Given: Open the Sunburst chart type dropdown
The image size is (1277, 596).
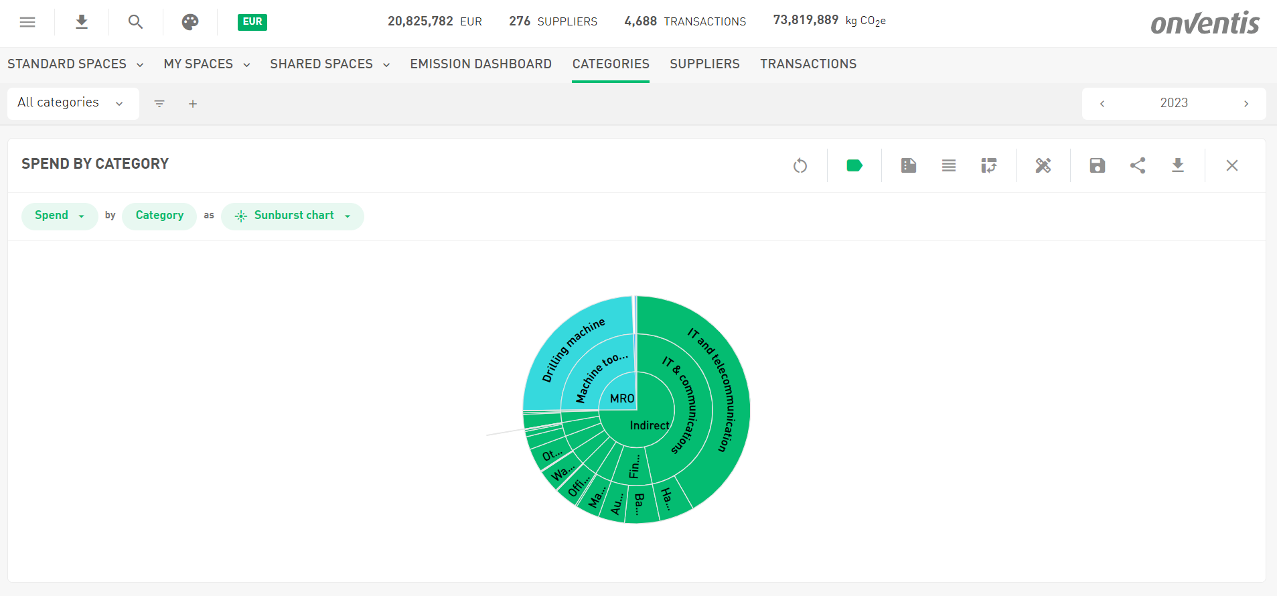Looking at the screenshot, I should coord(293,216).
